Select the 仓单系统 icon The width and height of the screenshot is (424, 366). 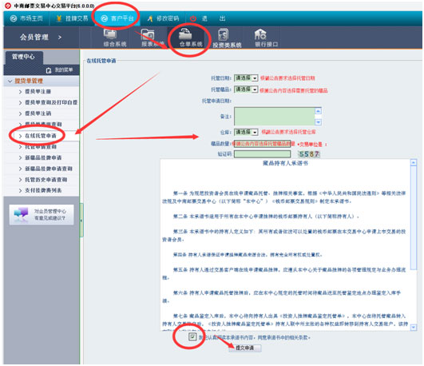185,34
